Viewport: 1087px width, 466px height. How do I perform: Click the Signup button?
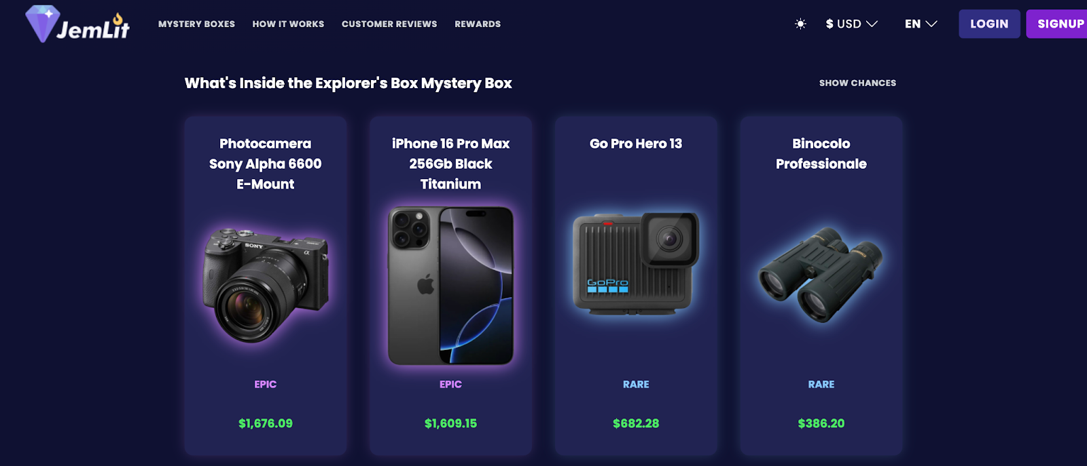point(1057,24)
